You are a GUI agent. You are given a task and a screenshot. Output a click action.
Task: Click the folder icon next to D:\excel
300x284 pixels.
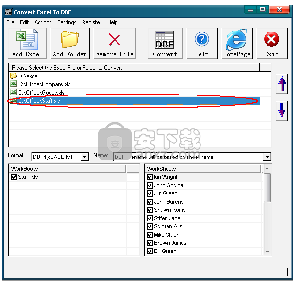pyautogui.click(x=14, y=76)
